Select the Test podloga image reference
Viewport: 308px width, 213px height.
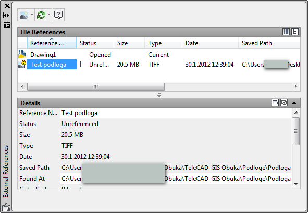tap(48, 65)
